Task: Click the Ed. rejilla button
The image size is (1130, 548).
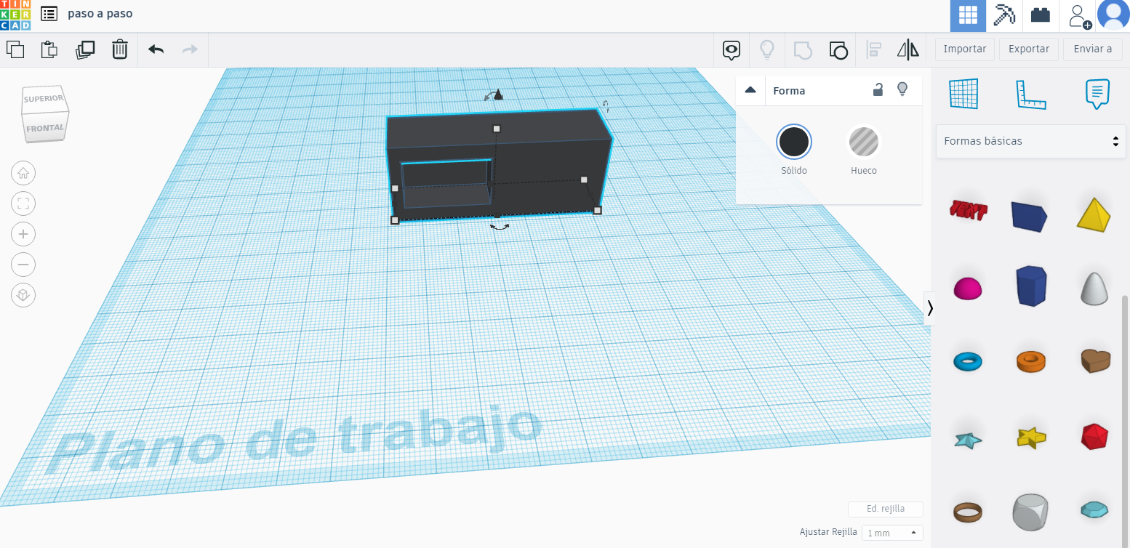Action: pyautogui.click(x=885, y=509)
